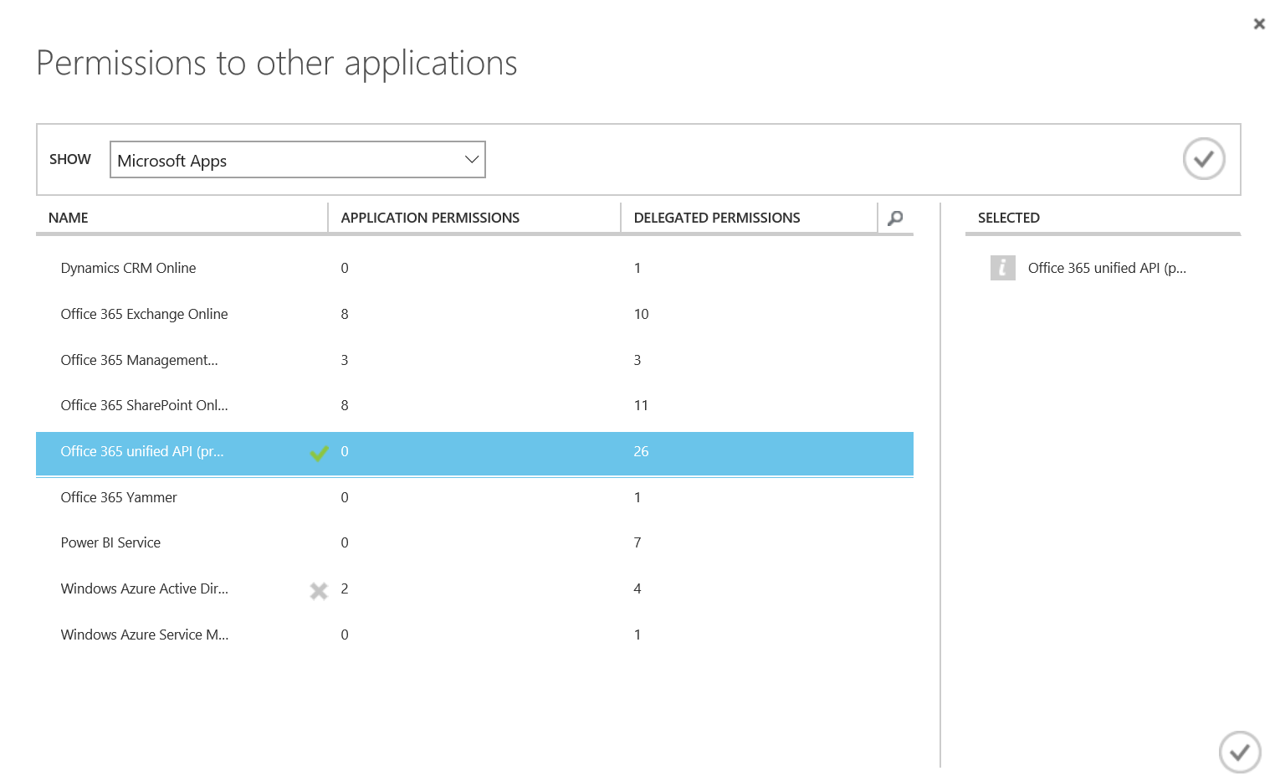Click the SELECTED panel heading
Screen dimensions: 1280x776
tap(1008, 218)
